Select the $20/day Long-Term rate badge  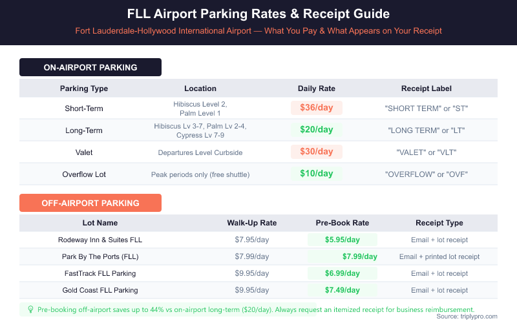(x=316, y=130)
